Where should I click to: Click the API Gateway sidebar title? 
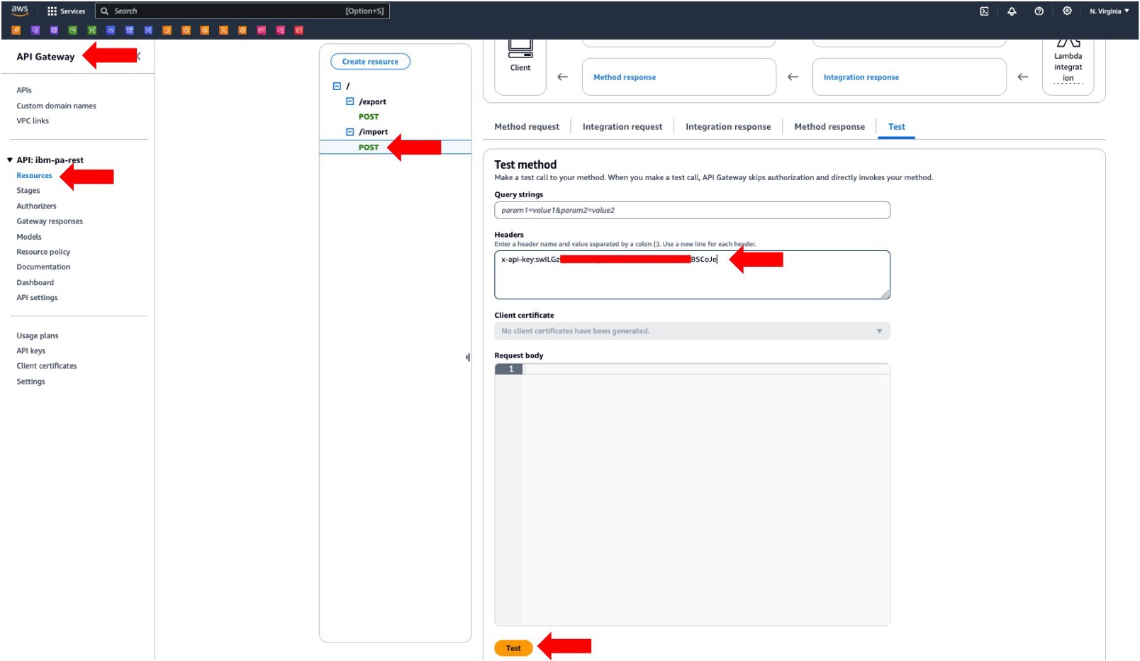coord(45,57)
